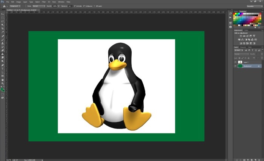This screenshot has height=161, width=264.
Task: Toggle the Anti-alias checkbox
Action: coord(75,6)
